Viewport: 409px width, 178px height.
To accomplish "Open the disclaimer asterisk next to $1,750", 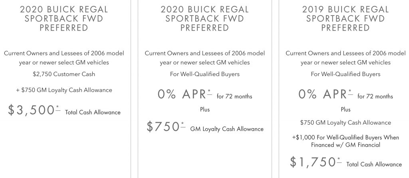I will (339, 160).
